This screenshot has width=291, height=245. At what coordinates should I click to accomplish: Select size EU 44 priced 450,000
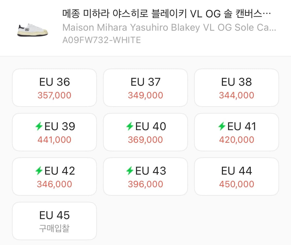tap(236, 176)
